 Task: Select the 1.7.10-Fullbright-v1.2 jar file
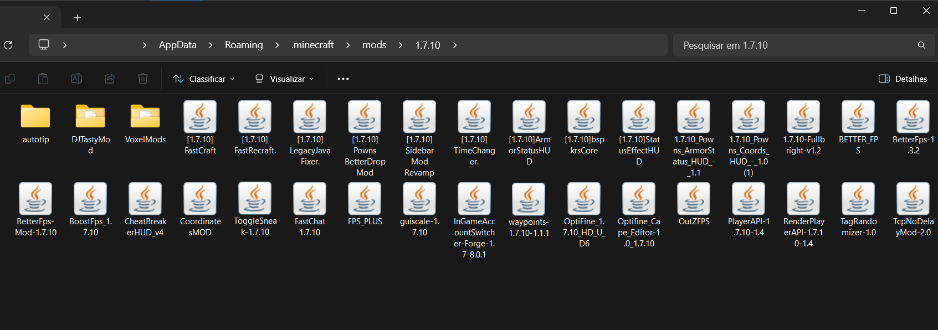(x=803, y=128)
